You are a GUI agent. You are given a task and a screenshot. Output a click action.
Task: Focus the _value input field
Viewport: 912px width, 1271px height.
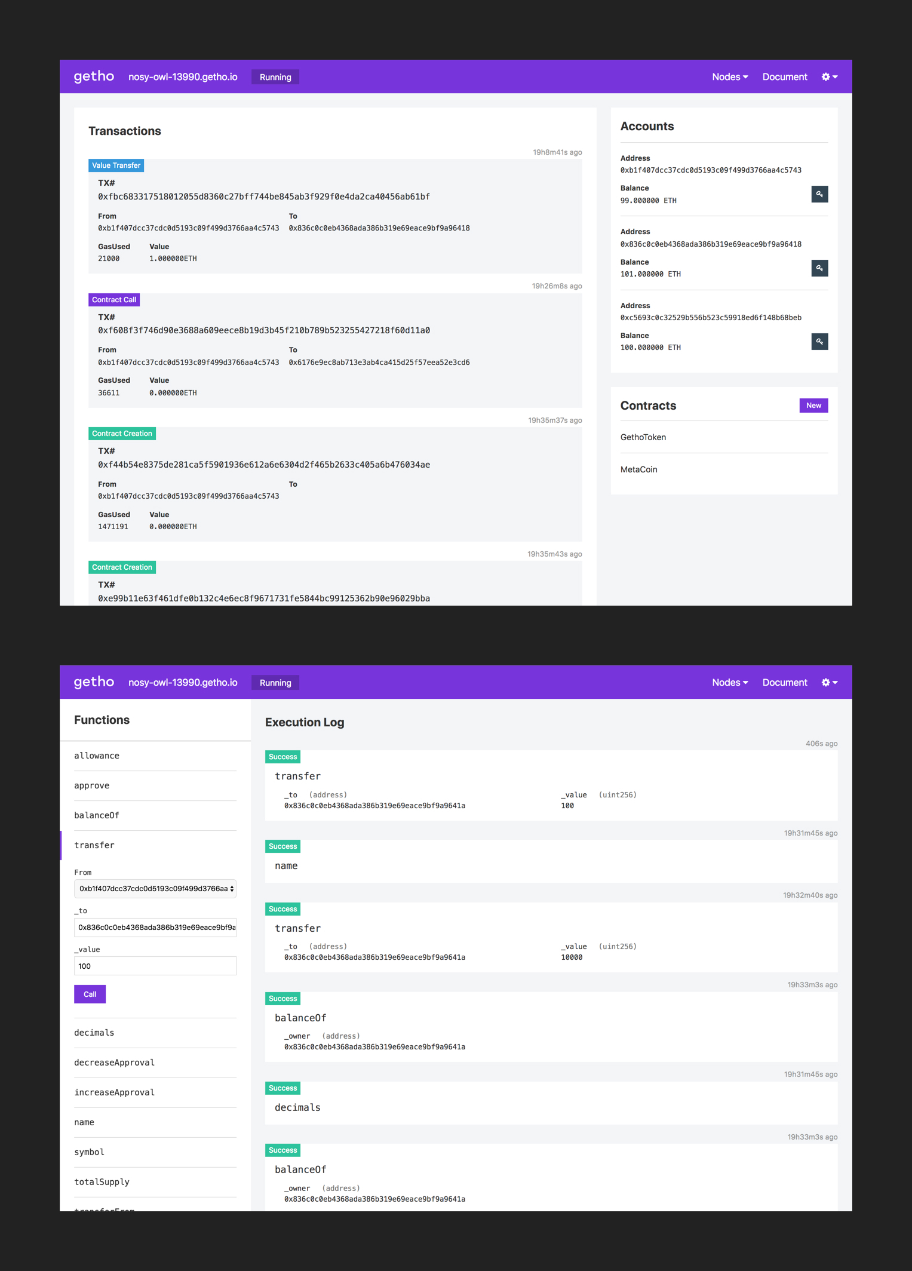(x=155, y=966)
